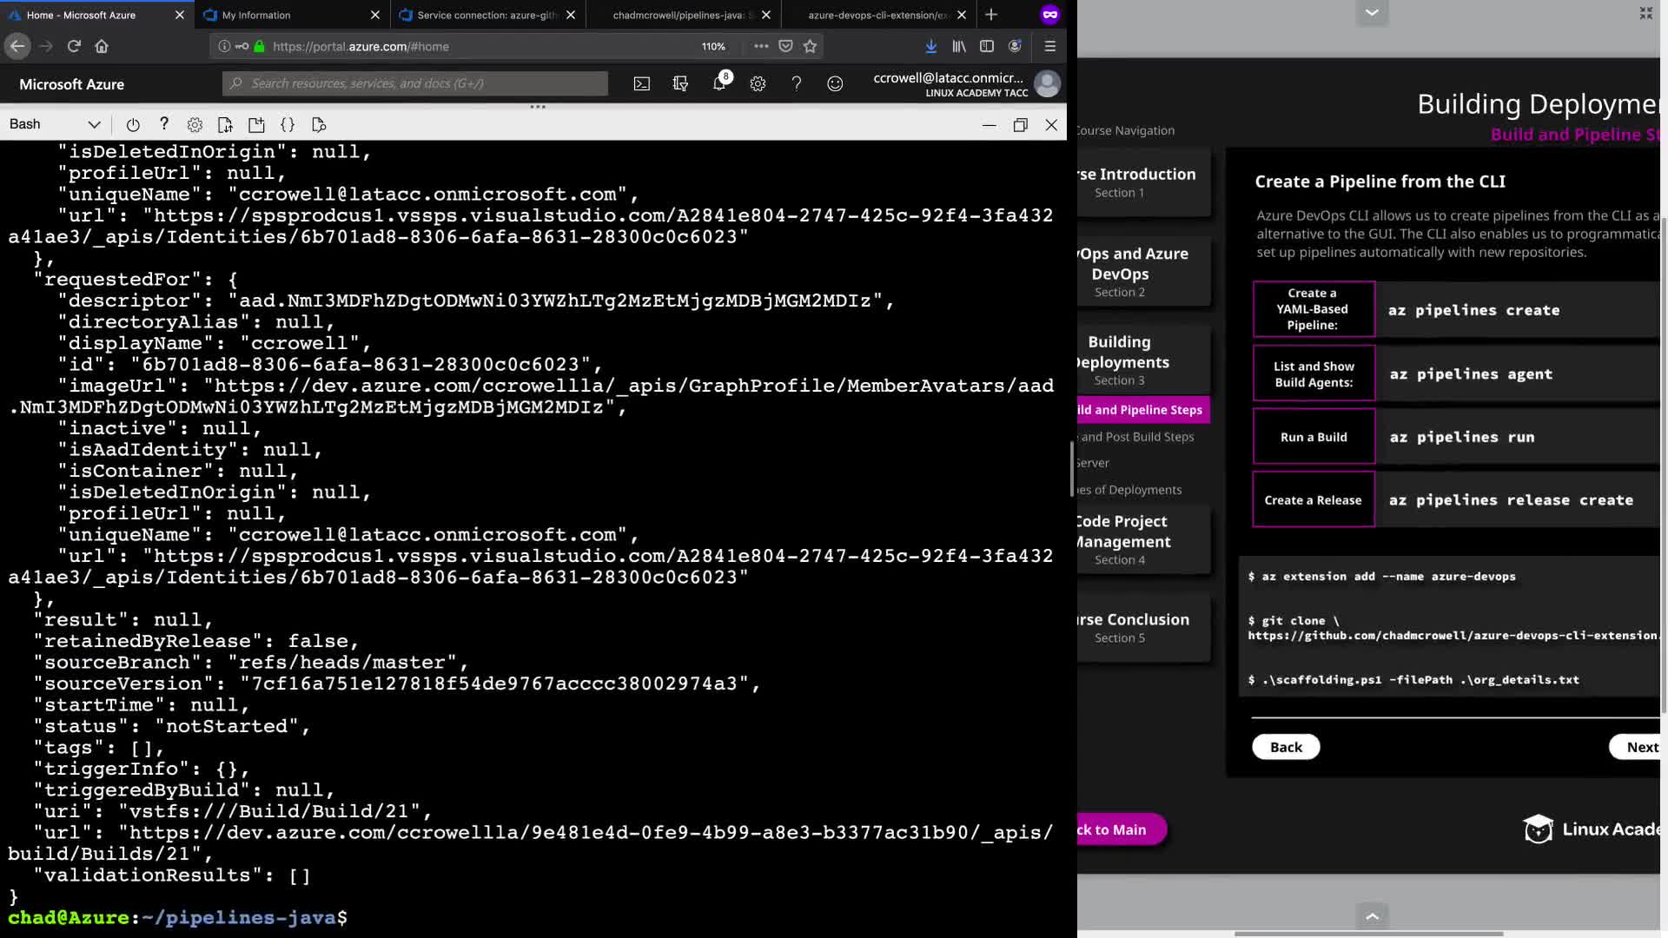This screenshot has height=938, width=1668.
Task: Click the Azure resource search field
Action: (x=415, y=83)
